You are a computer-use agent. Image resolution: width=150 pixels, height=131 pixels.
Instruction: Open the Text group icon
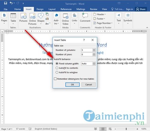118,15
